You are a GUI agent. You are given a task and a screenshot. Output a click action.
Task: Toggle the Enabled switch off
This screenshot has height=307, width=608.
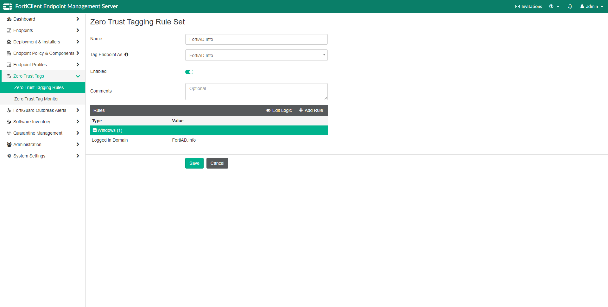click(x=189, y=72)
